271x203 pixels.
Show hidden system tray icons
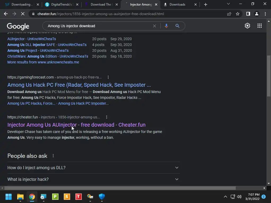pyautogui.click(x=225, y=197)
